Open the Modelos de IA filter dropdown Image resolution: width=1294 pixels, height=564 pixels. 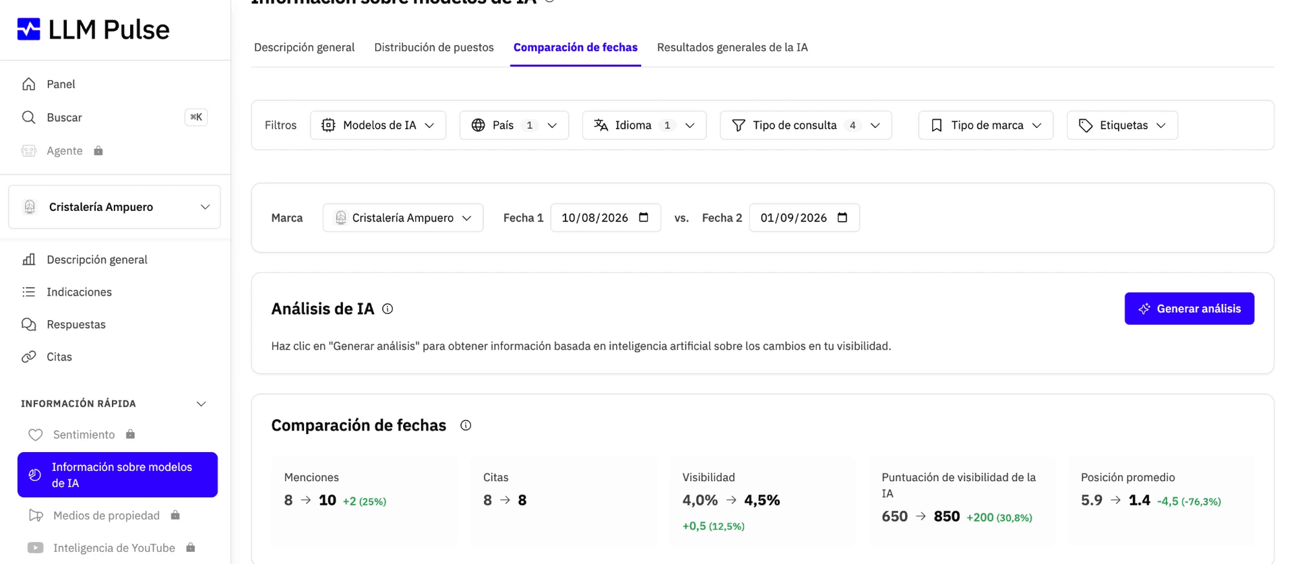tap(378, 125)
